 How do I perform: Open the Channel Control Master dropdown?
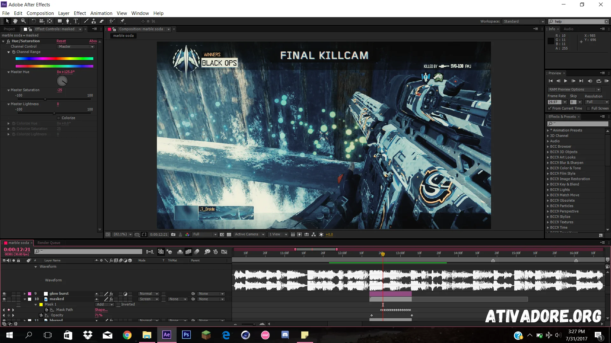(76, 46)
